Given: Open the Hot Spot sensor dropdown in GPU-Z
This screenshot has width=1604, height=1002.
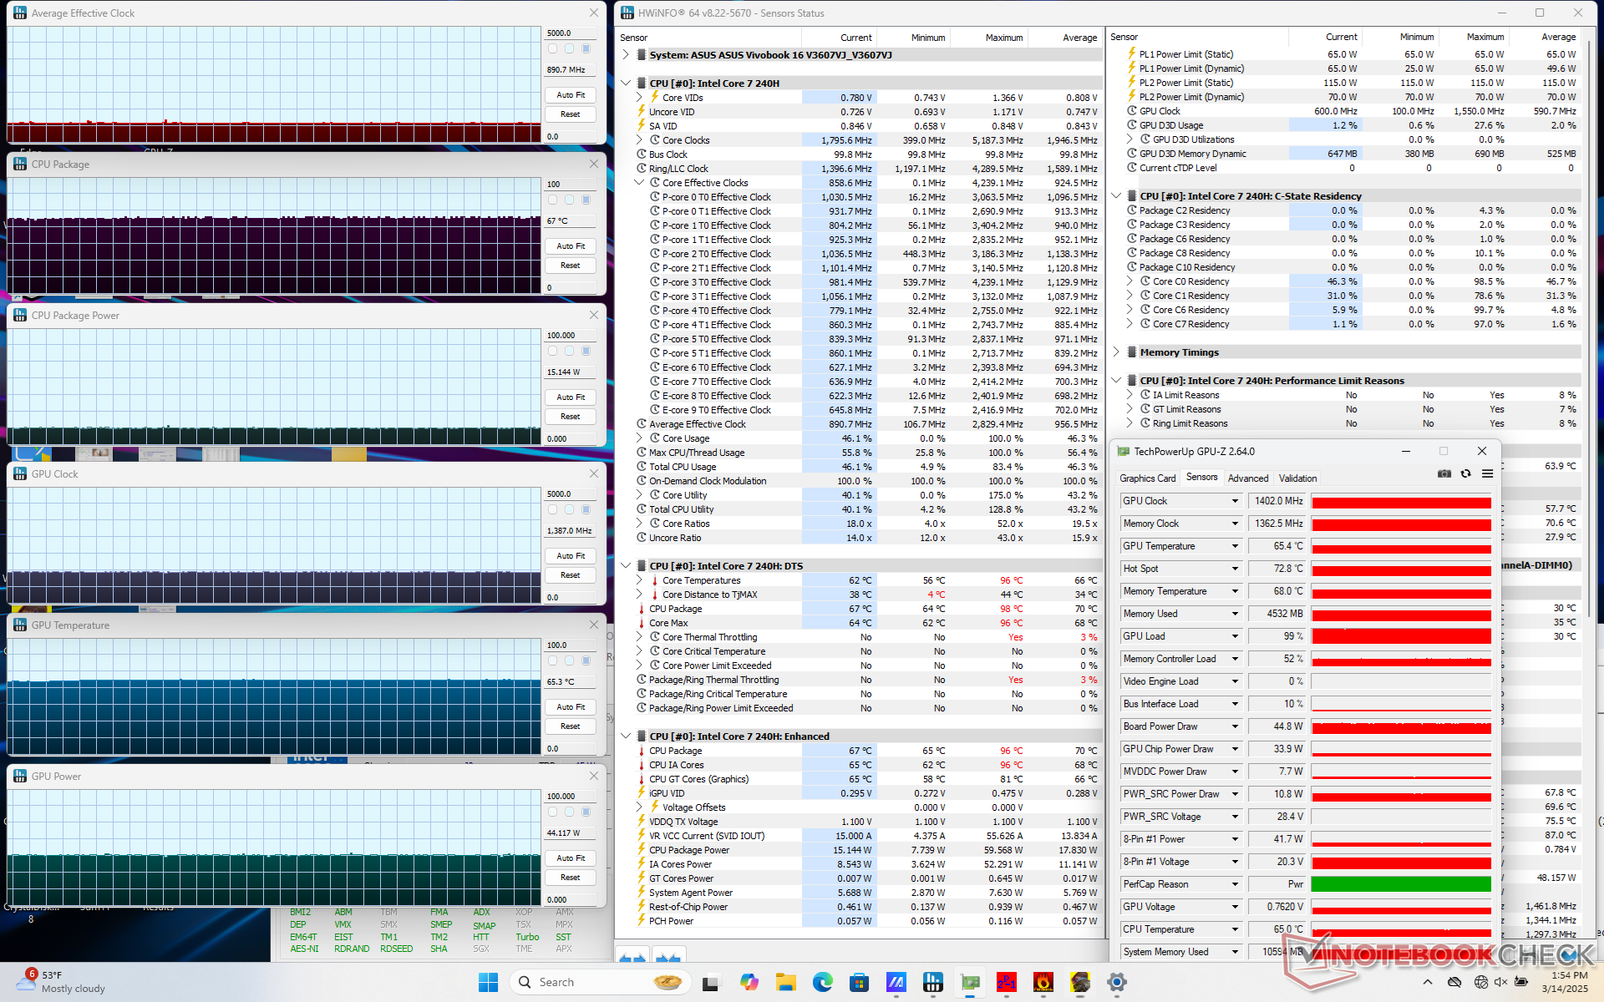Looking at the screenshot, I should (x=1235, y=569).
